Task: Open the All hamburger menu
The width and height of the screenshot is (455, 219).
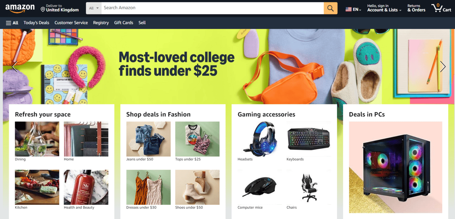Action: (12, 23)
